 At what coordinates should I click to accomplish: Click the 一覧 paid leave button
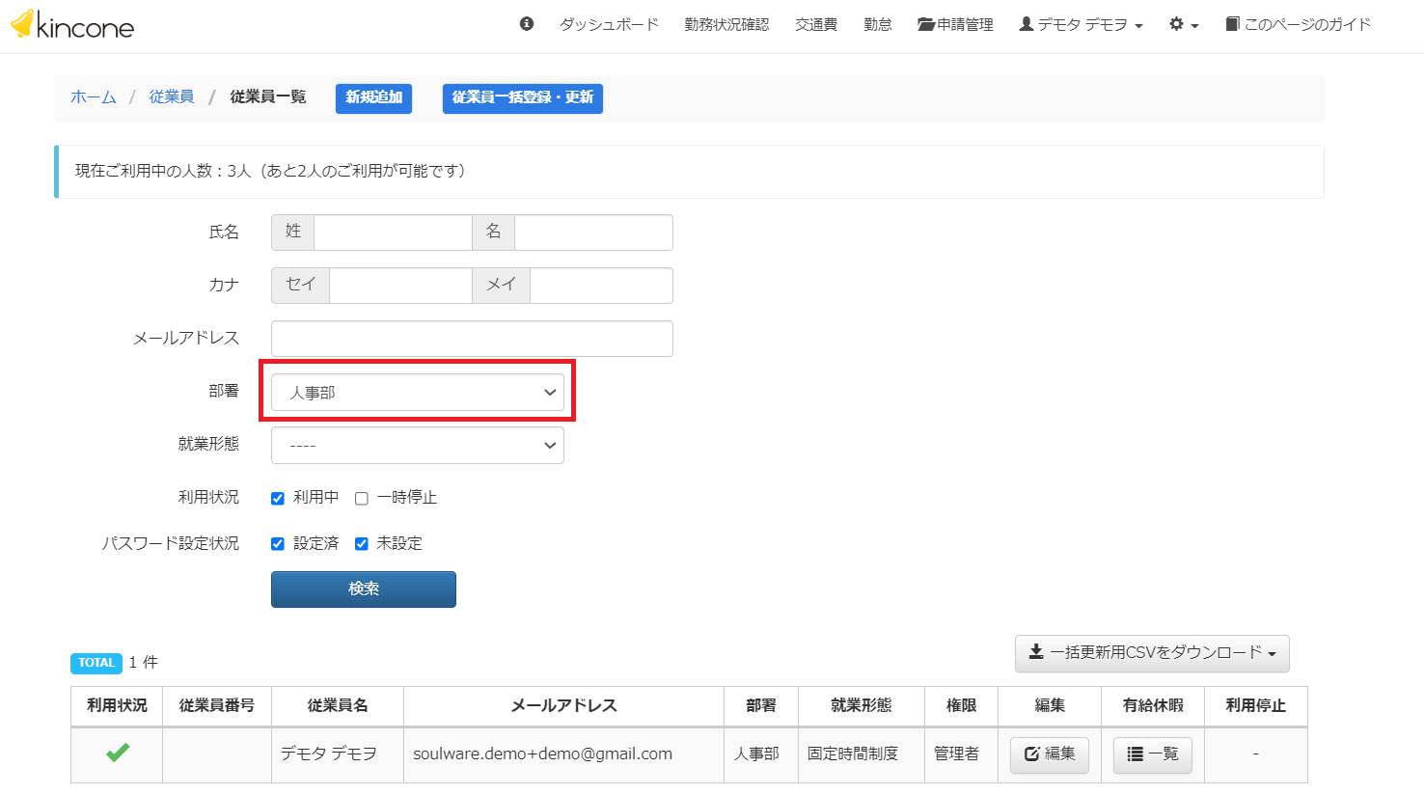1153,754
